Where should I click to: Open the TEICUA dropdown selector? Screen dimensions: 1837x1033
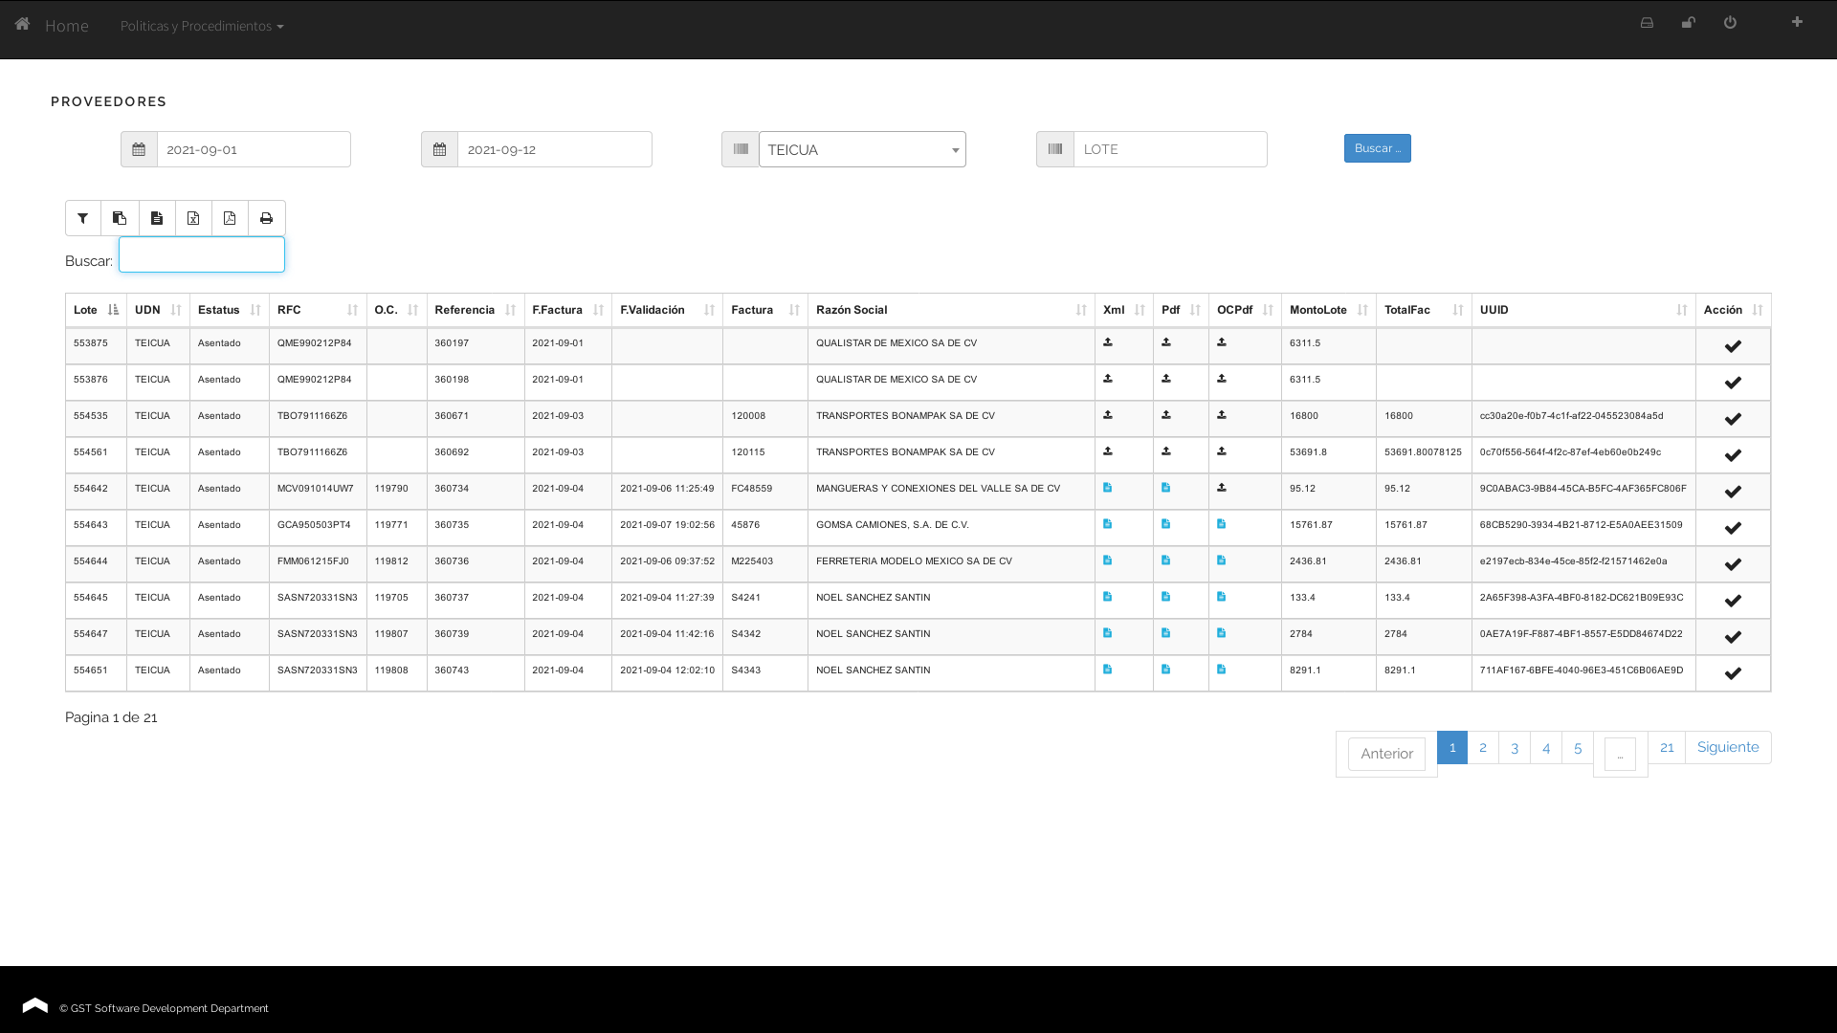click(862, 149)
